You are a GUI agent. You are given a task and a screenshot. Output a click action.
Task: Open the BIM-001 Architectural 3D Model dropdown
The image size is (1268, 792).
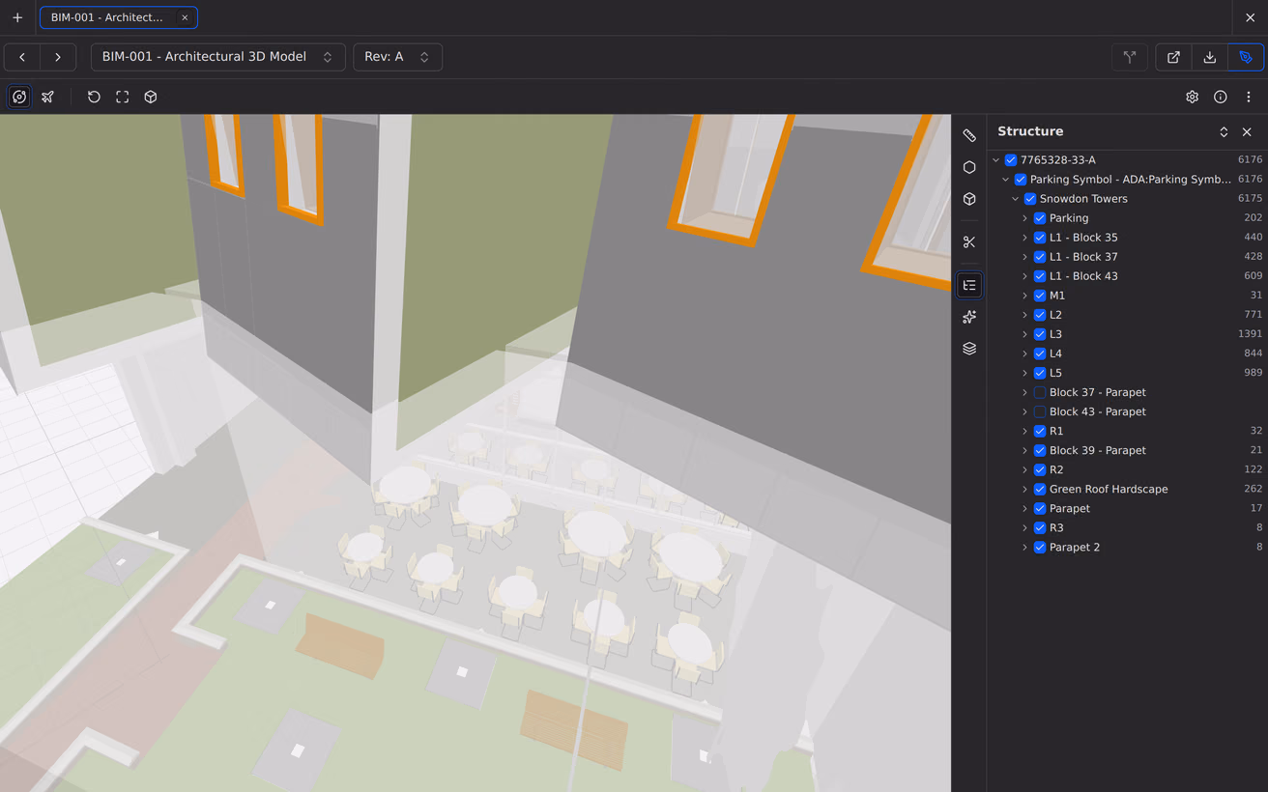217,57
